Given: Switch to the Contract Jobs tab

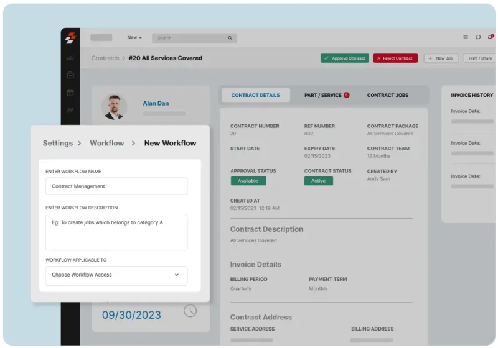Looking at the screenshot, I should (387, 95).
